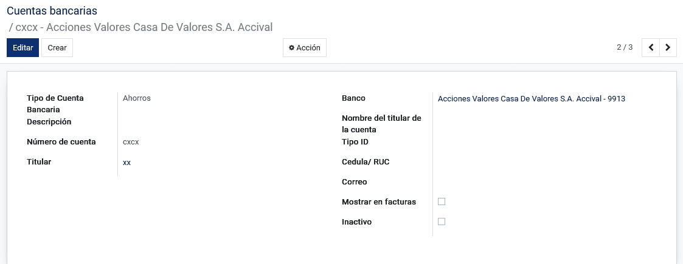Open the Acción dropdown menu
Image resolution: width=683 pixels, height=264 pixels.
click(305, 48)
